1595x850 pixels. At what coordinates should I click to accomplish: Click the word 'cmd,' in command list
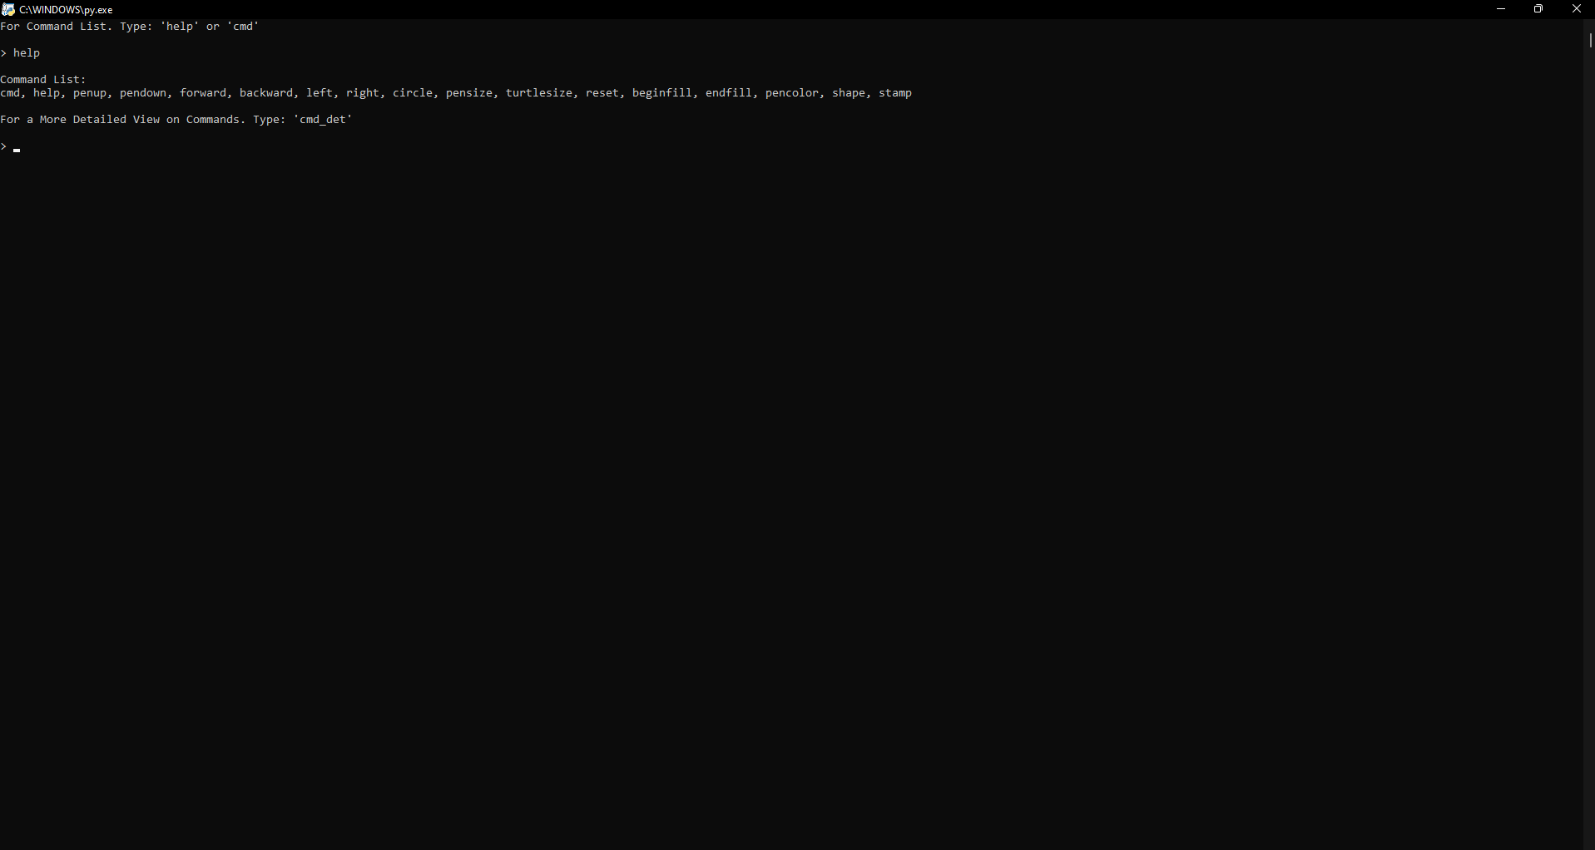point(13,93)
